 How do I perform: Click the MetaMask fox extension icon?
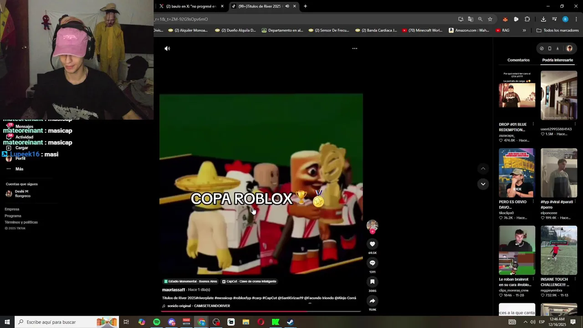click(505, 19)
